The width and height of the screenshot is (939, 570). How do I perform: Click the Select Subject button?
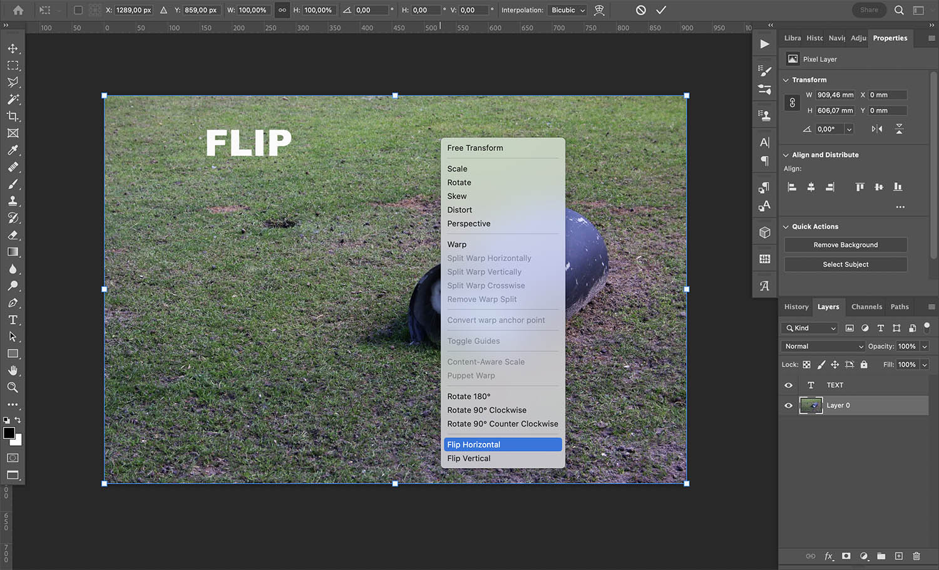click(845, 264)
